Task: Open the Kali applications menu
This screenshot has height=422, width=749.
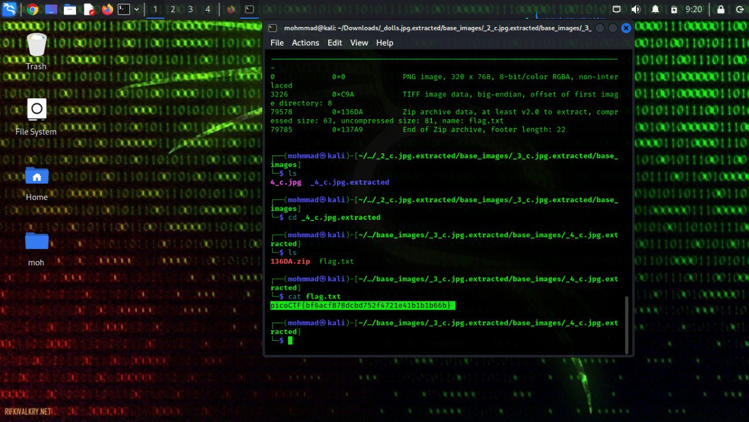Action: coord(9,9)
